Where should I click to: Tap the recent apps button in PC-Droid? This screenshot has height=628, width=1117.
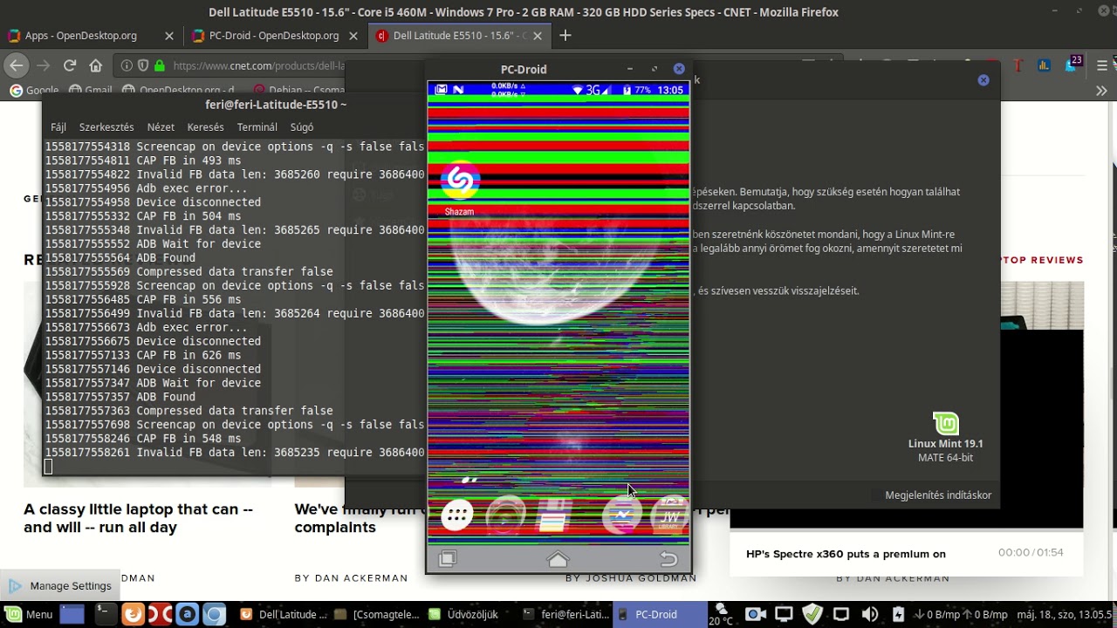coord(448,559)
